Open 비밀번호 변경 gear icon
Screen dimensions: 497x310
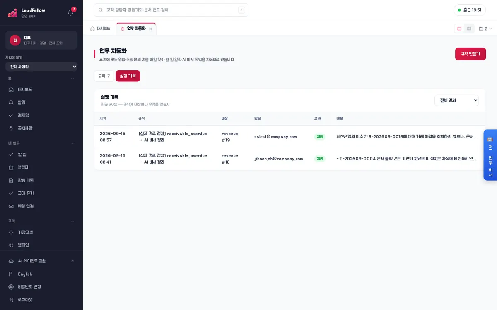tap(11, 286)
